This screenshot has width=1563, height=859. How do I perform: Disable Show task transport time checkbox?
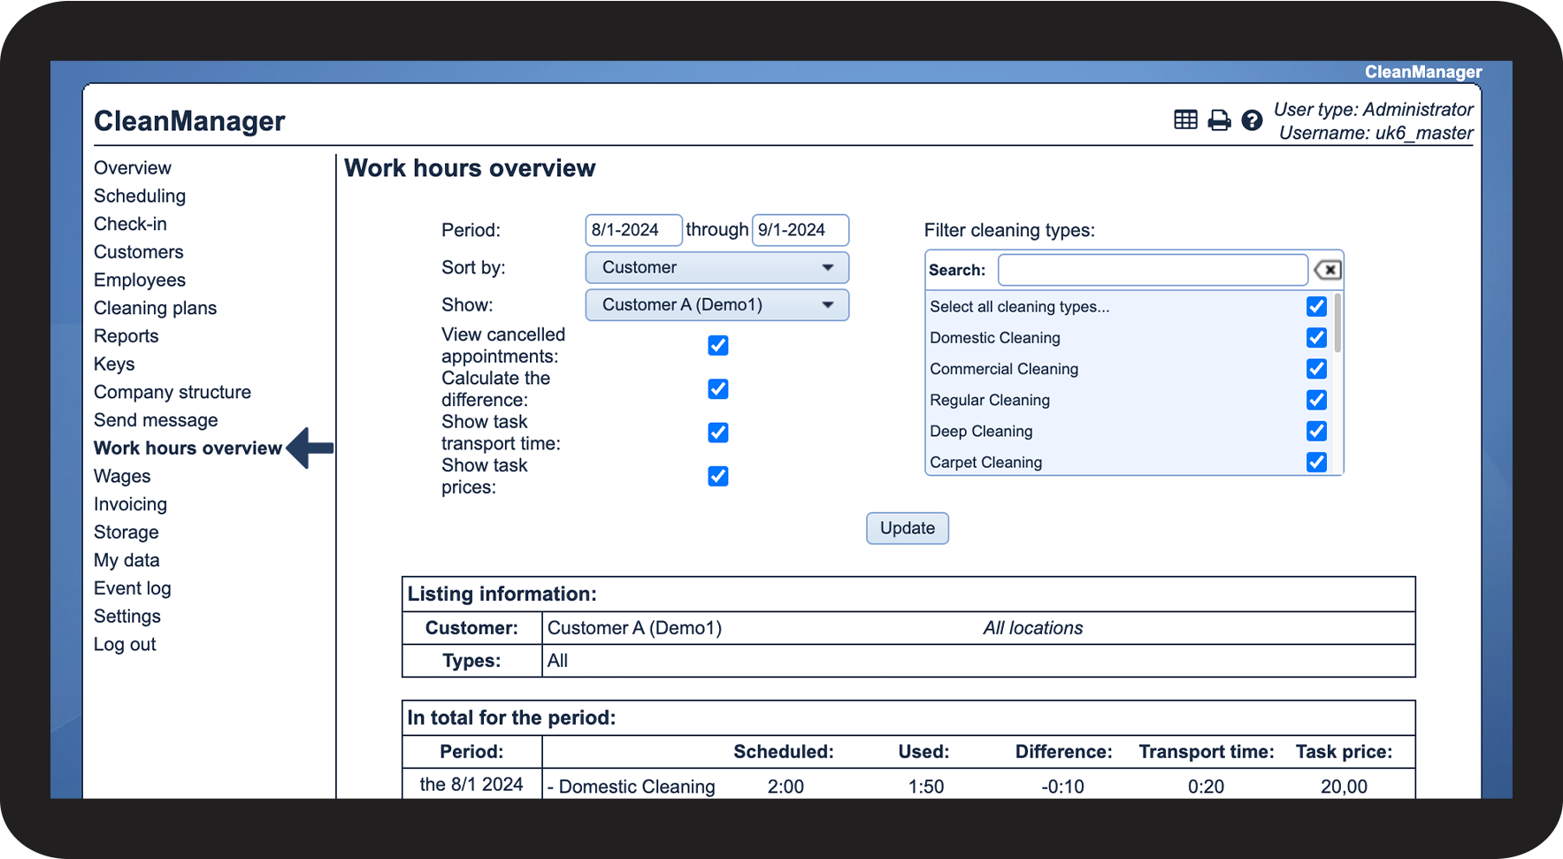click(718, 433)
